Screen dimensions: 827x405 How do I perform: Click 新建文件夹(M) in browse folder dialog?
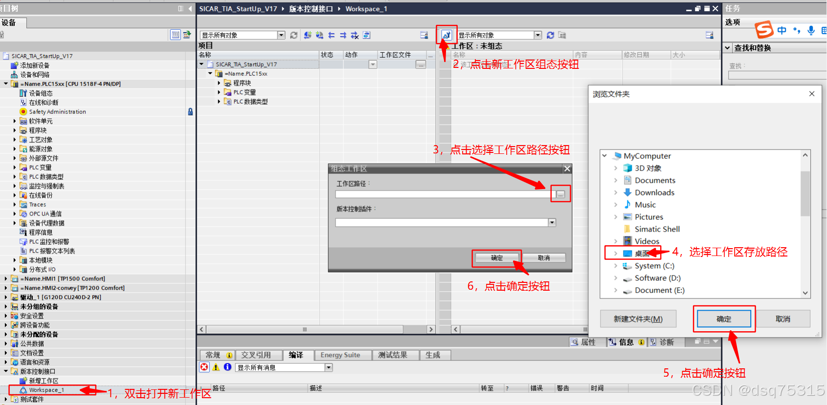click(x=638, y=319)
